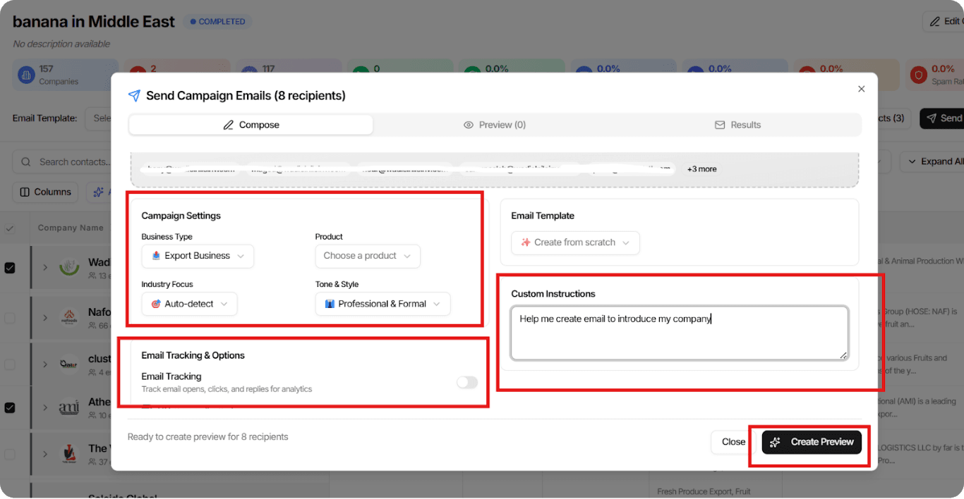The image size is (964, 499).
Task: Check the Nafoods row checkbox
Action: coord(10,318)
